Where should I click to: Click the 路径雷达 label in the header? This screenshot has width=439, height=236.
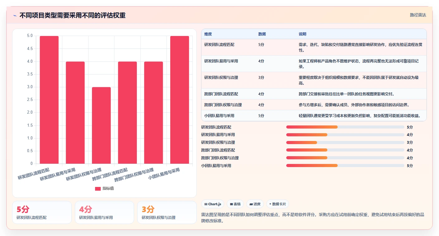click(418, 15)
